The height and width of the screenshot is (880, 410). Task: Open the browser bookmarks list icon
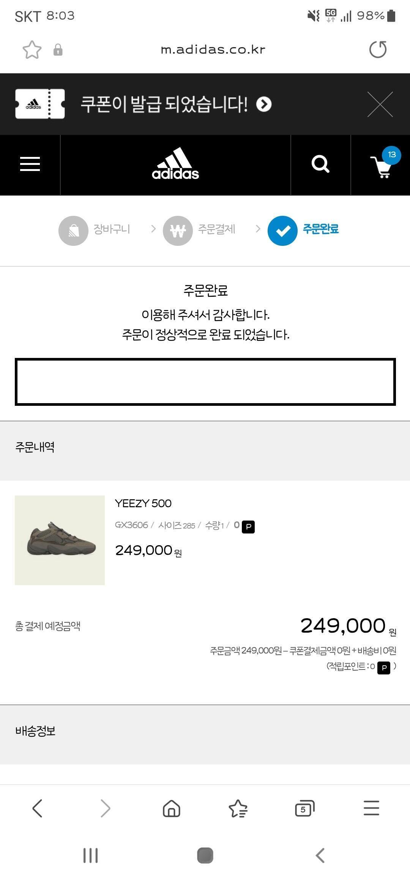pyautogui.click(x=238, y=808)
